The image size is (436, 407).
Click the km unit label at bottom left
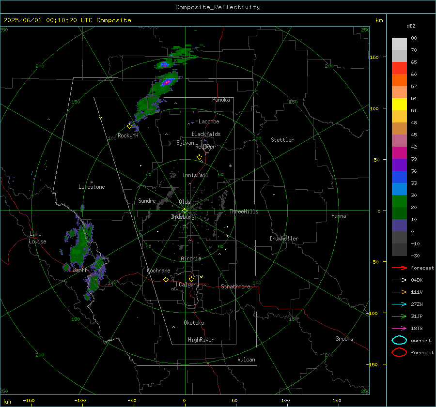(7, 402)
